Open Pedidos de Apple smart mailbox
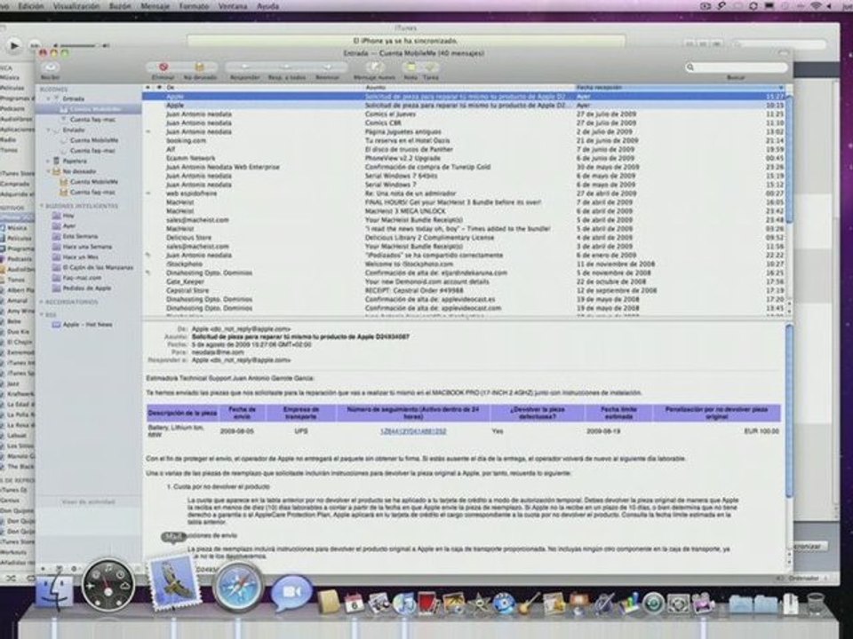853x639 pixels. tap(86, 288)
